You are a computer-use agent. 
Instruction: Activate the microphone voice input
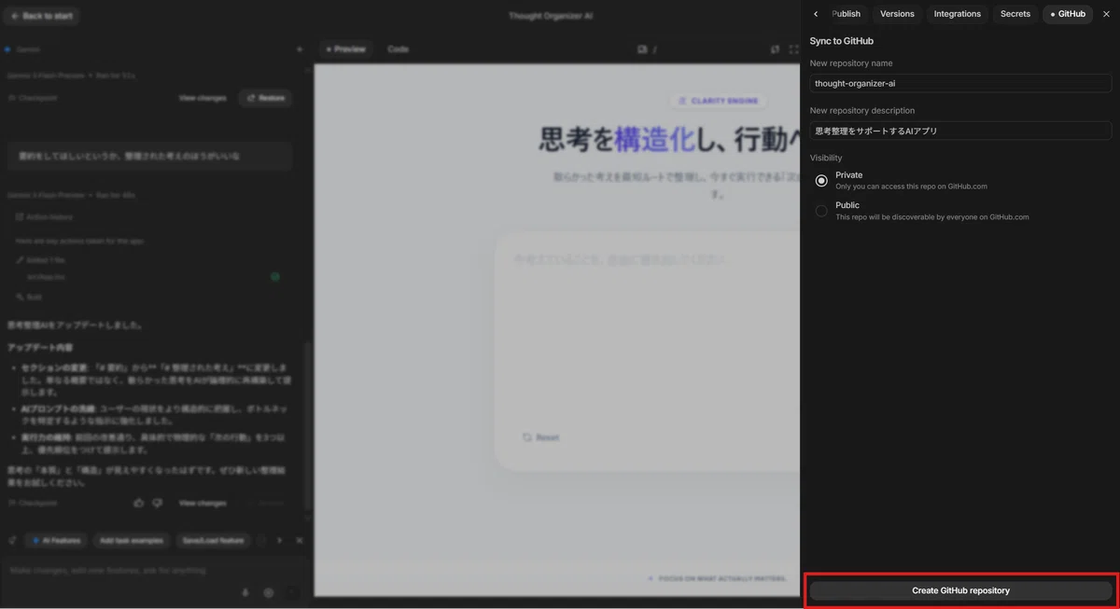coord(245,592)
